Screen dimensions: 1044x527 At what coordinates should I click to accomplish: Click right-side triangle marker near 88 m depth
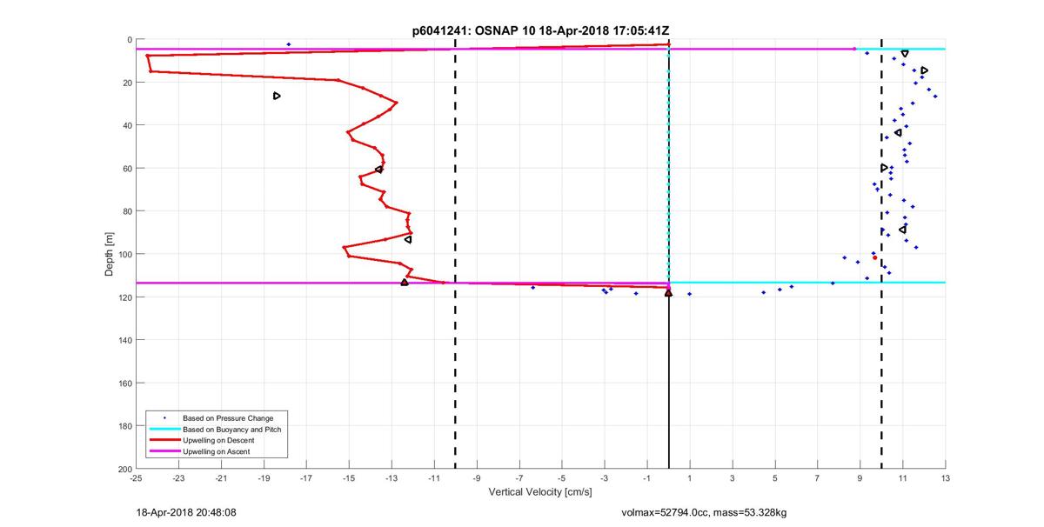(x=903, y=230)
